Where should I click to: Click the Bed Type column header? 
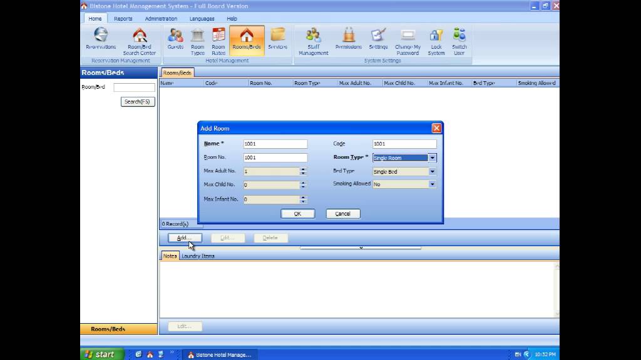pos(494,83)
